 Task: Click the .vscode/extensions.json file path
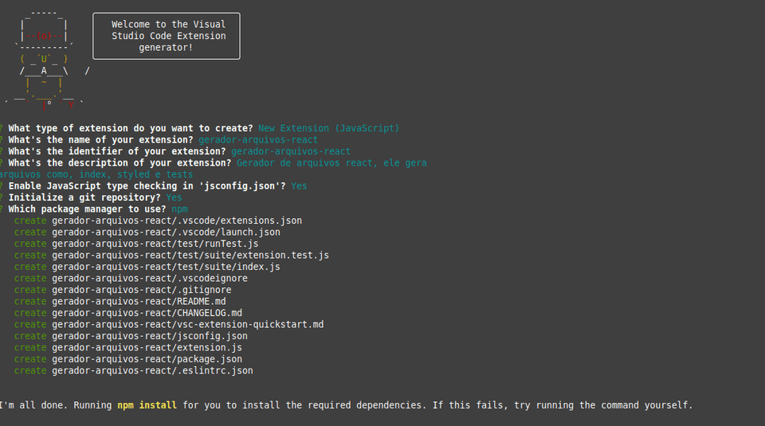177,221
